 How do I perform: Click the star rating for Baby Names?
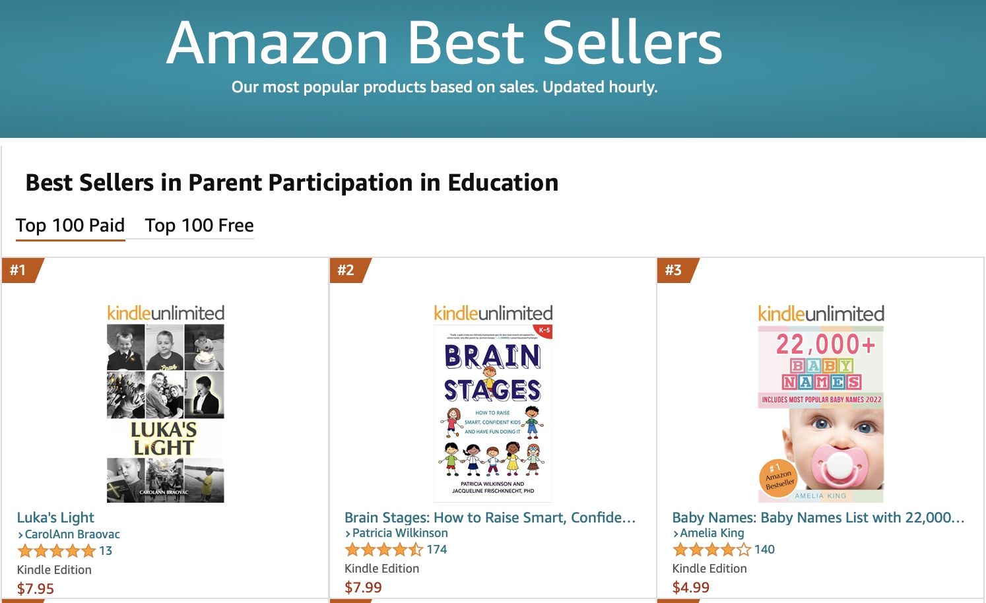[x=711, y=550]
